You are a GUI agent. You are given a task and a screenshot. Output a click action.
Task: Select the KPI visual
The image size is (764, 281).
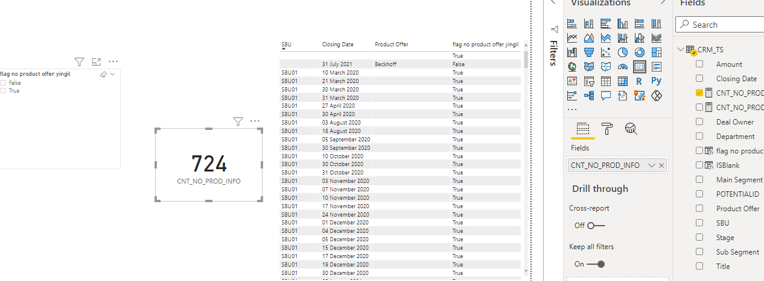pos(572,81)
